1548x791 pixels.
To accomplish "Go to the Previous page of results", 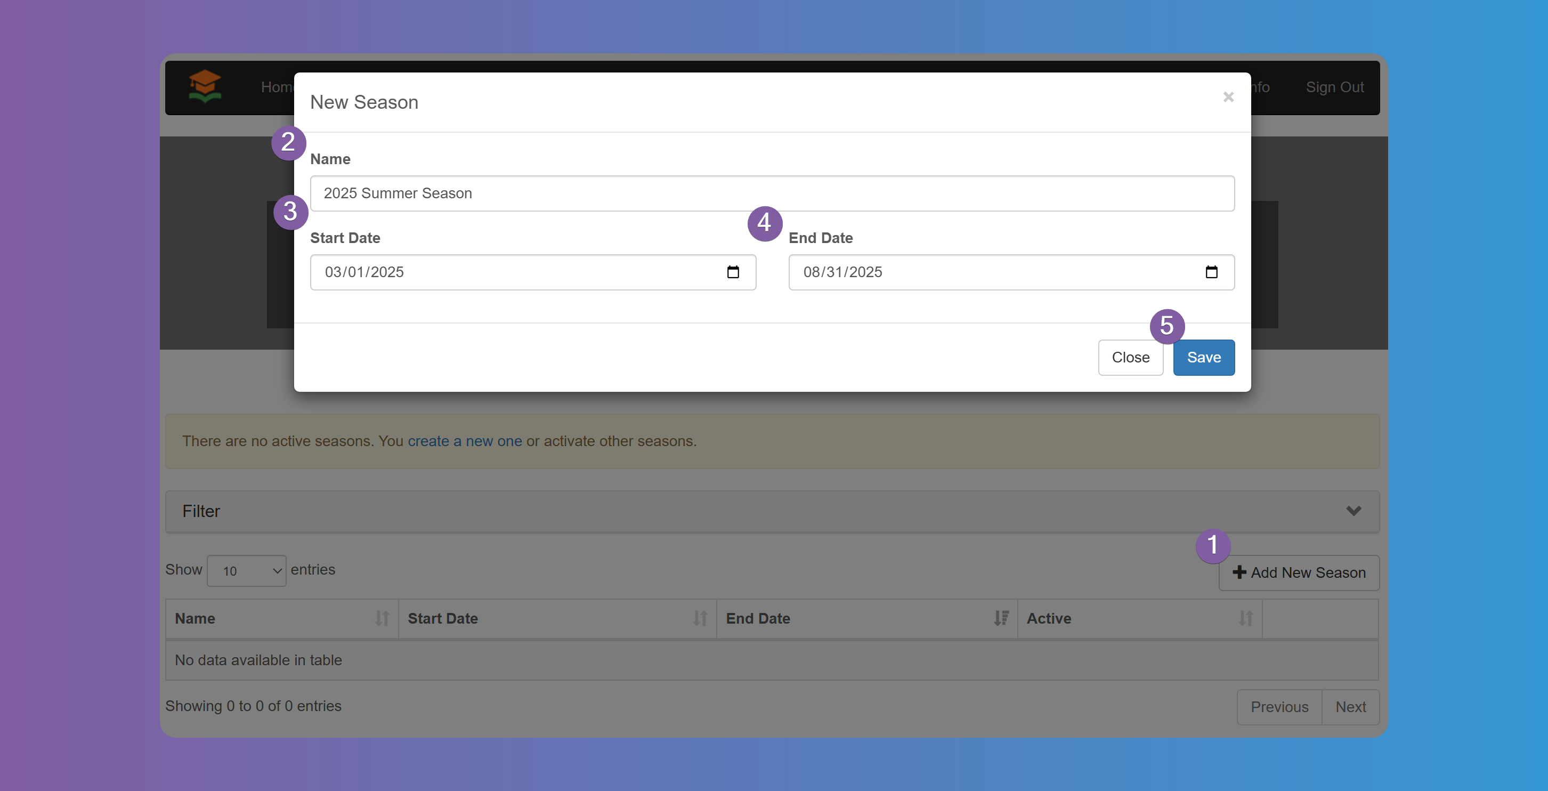I will (x=1279, y=707).
